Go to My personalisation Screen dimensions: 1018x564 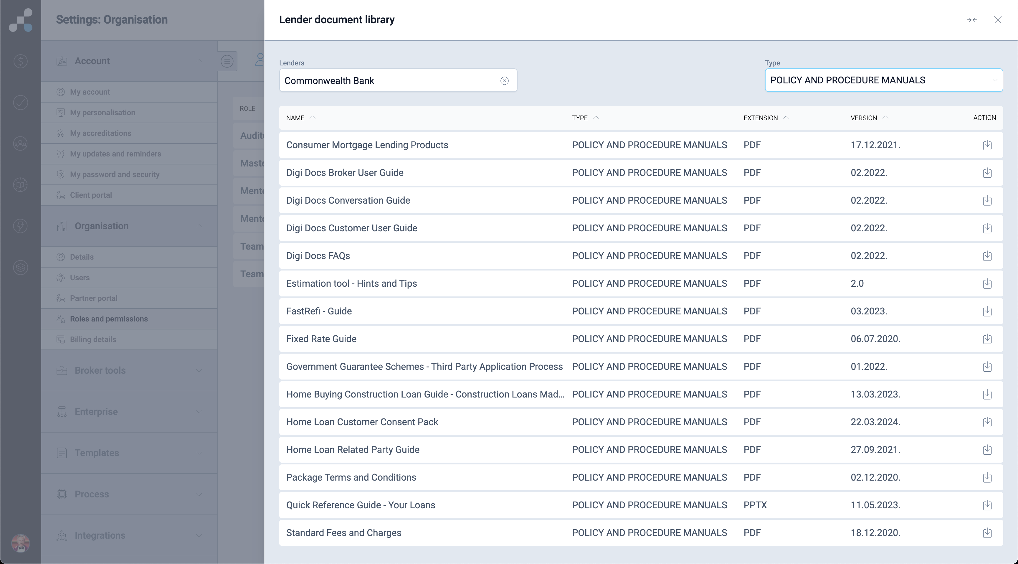[x=129, y=113]
